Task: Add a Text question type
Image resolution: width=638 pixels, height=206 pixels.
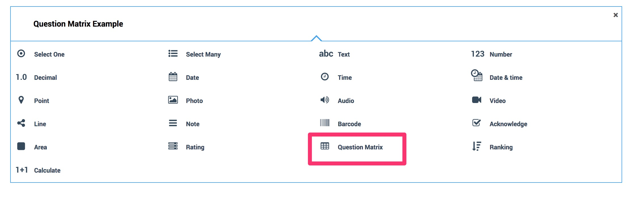Action: [343, 54]
